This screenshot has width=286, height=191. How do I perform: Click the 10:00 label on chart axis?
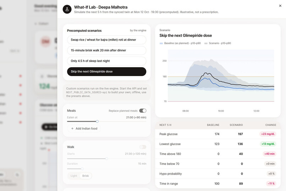221,111
